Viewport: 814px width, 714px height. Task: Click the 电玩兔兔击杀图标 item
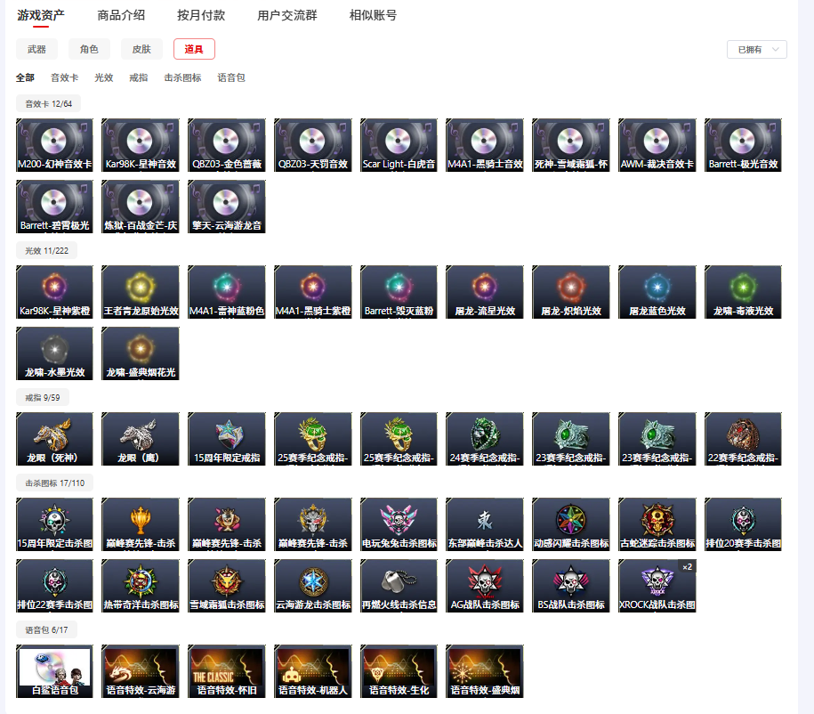[399, 524]
